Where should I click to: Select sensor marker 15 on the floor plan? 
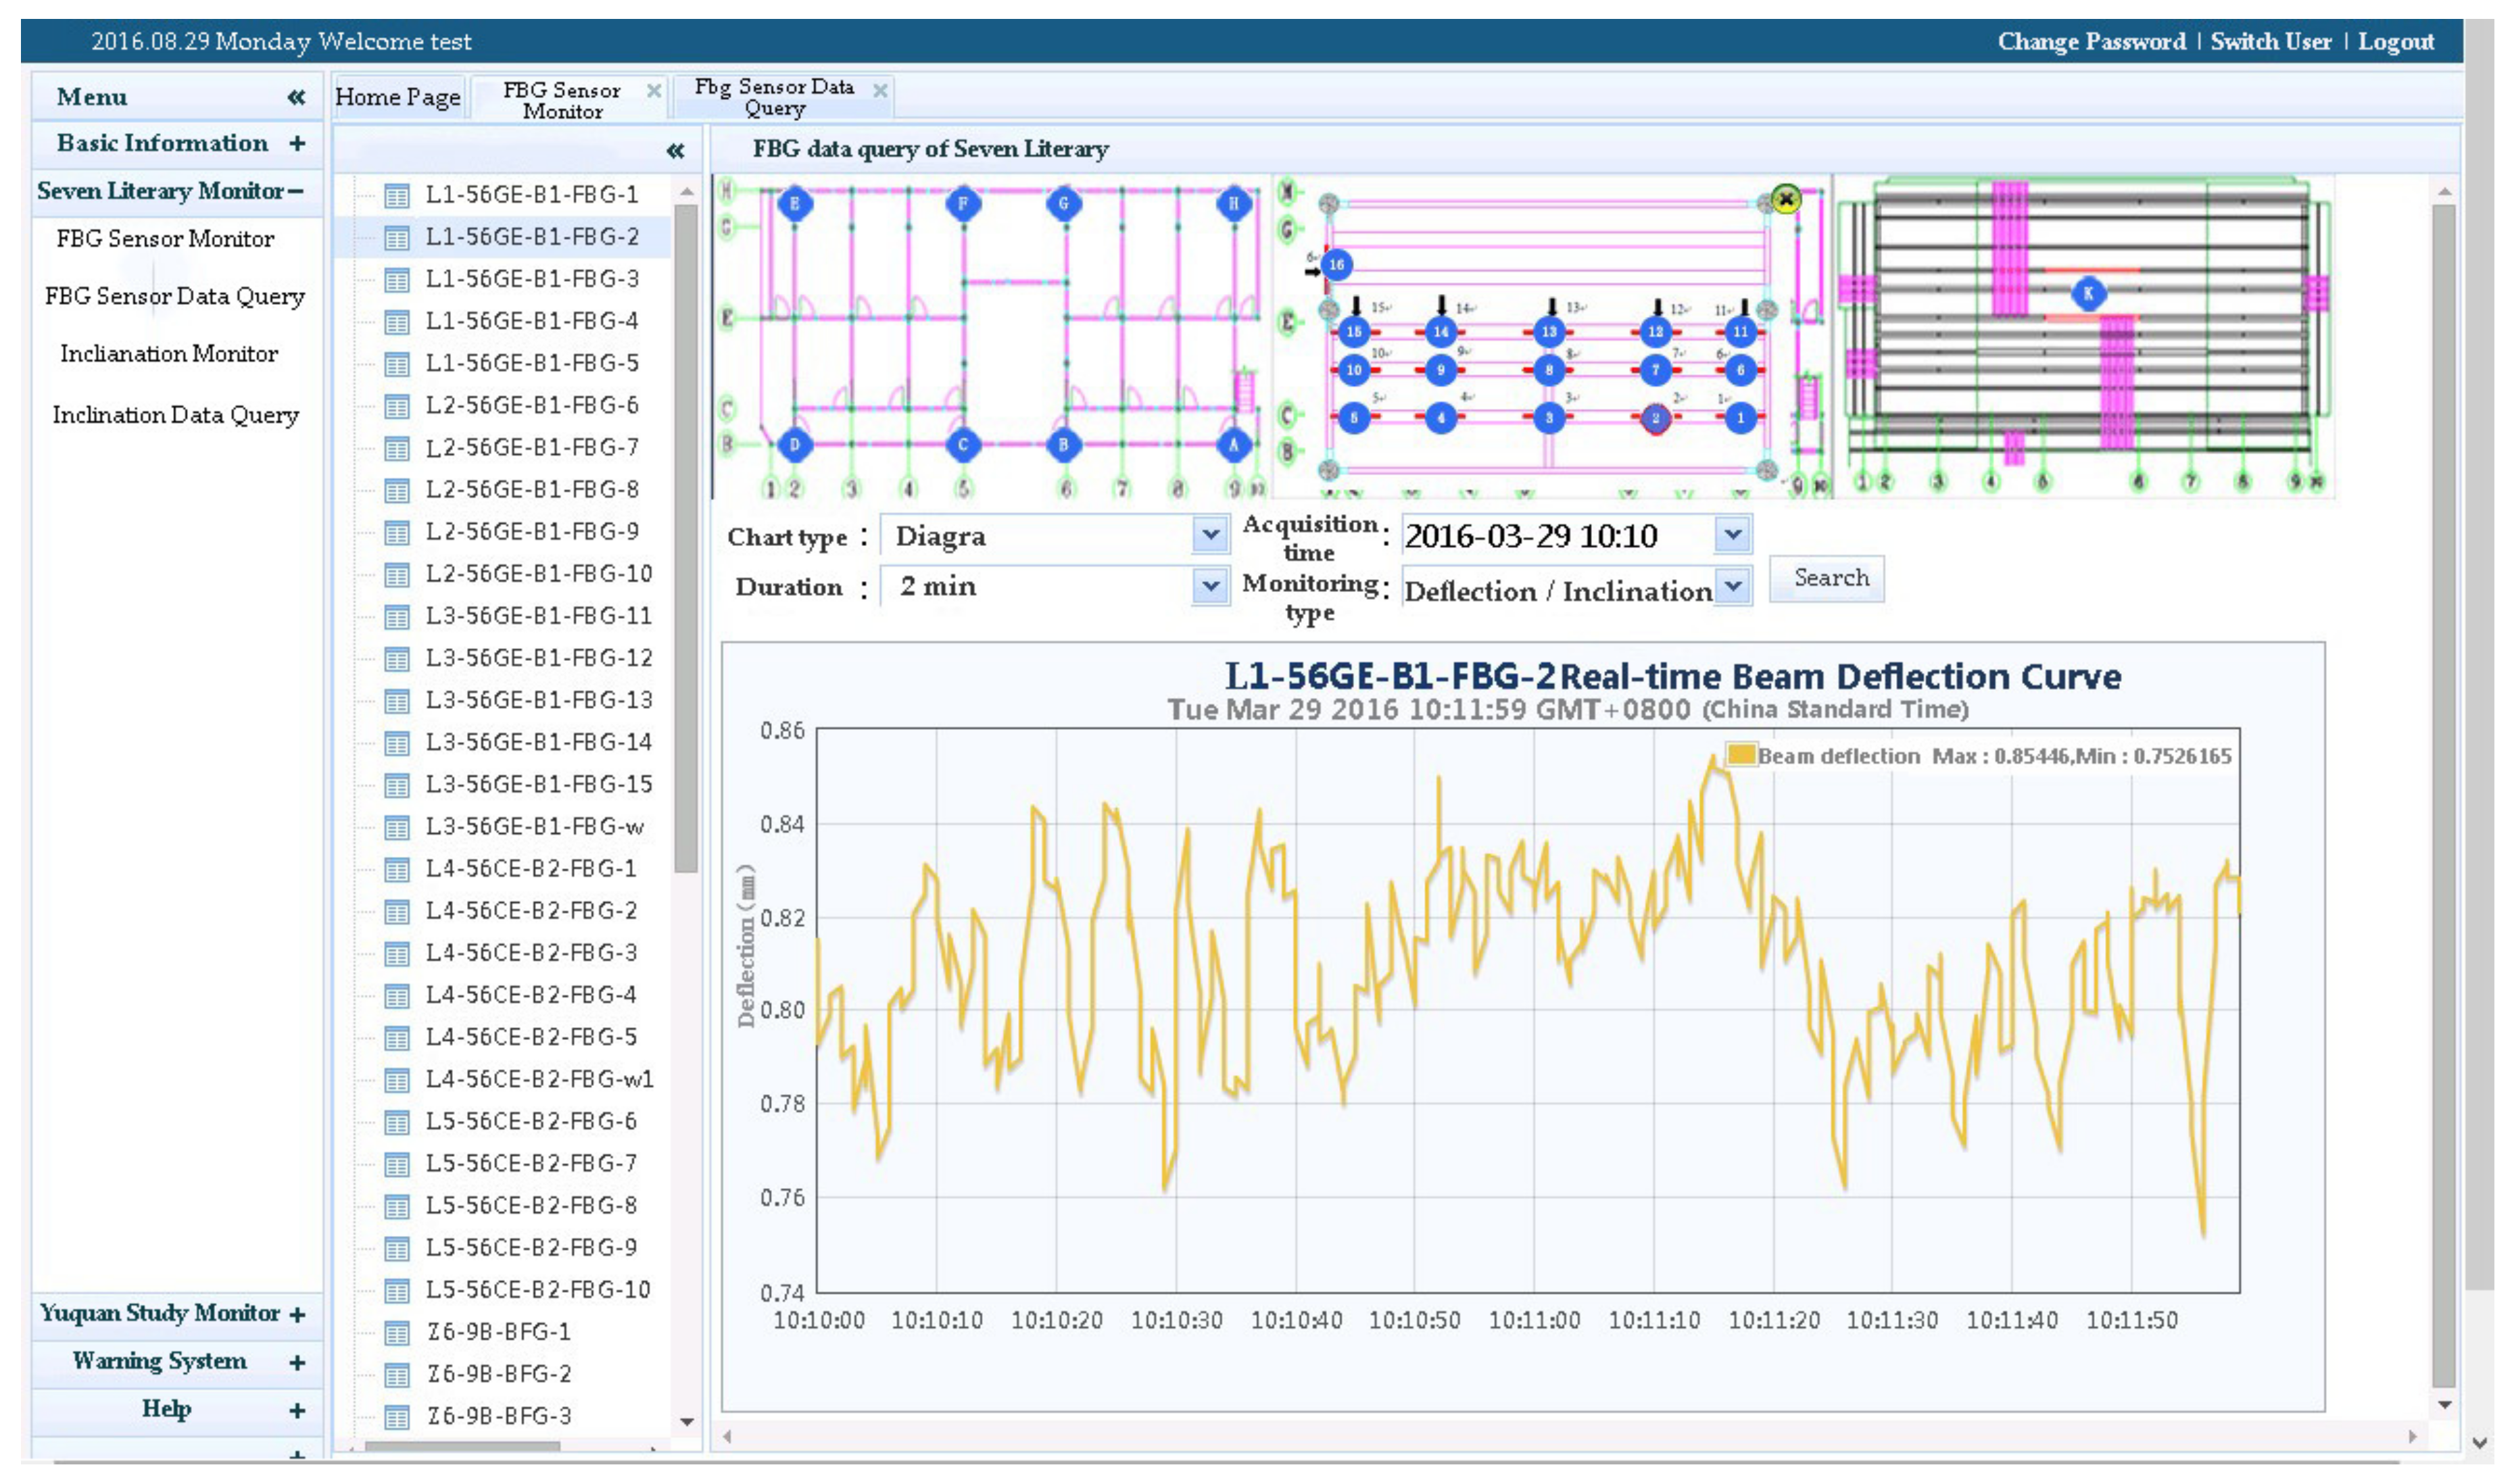(x=1354, y=331)
